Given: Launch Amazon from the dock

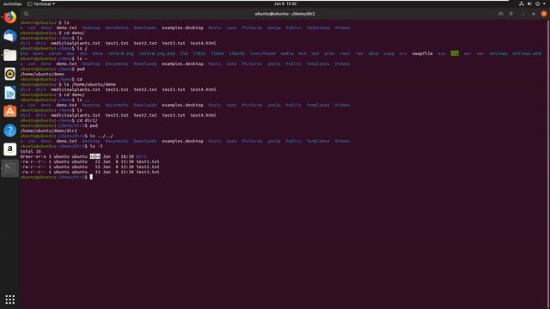Looking at the screenshot, I should pyautogui.click(x=9, y=149).
